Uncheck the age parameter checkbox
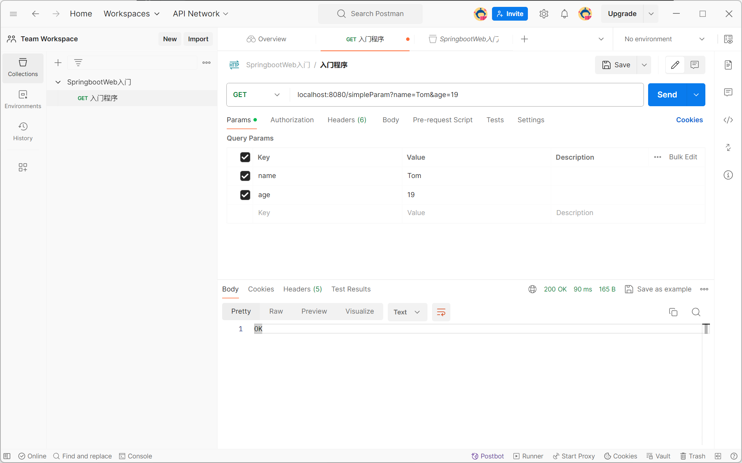This screenshot has width=742, height=463. (245, 195)
